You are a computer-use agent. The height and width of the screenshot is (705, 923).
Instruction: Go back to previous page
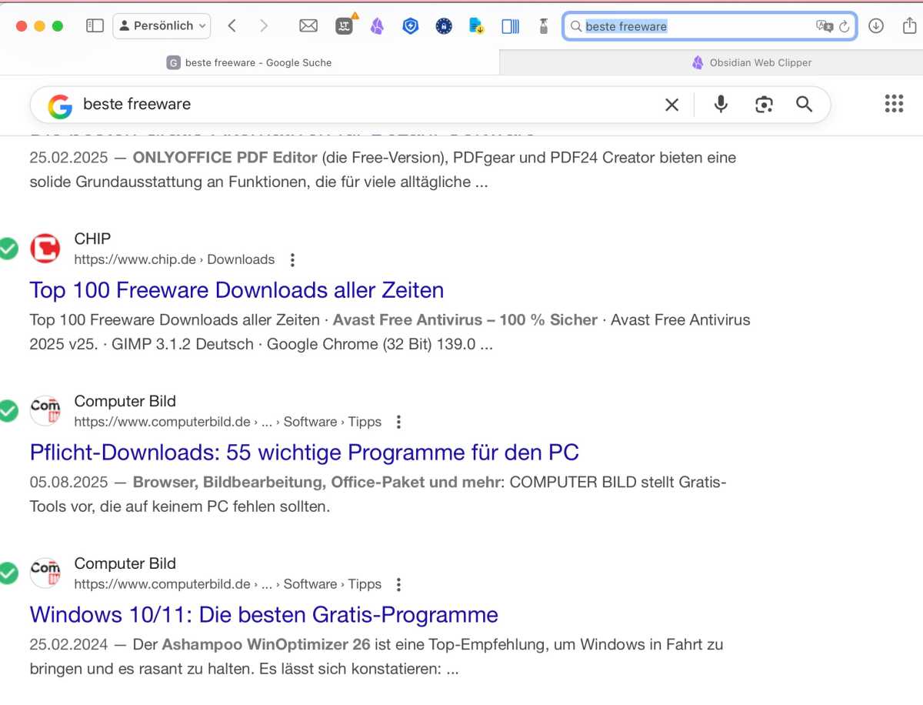(x=232, y=26)
